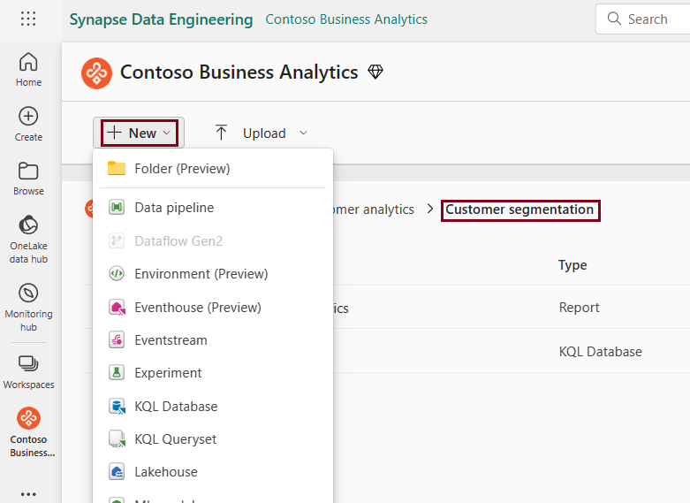
Task: Choose Experiment from New menu
Action: point(213,373)
